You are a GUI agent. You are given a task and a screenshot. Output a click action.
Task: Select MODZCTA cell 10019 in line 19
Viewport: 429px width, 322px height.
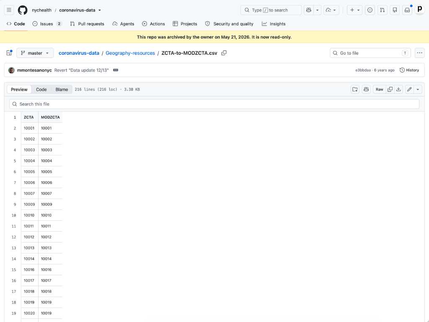click(50, 313)
